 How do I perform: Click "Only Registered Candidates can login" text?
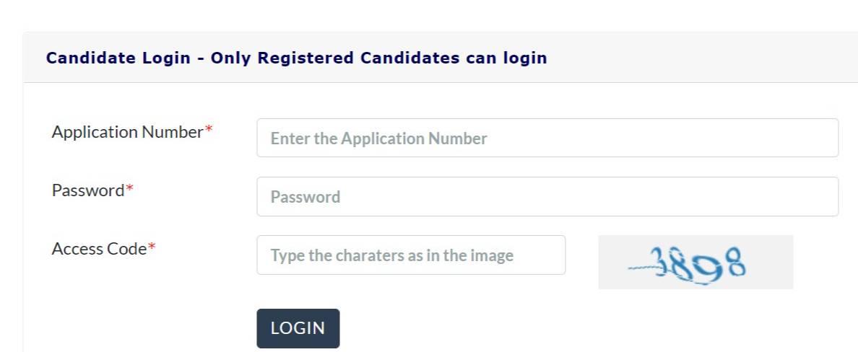[x=378, y=58]
